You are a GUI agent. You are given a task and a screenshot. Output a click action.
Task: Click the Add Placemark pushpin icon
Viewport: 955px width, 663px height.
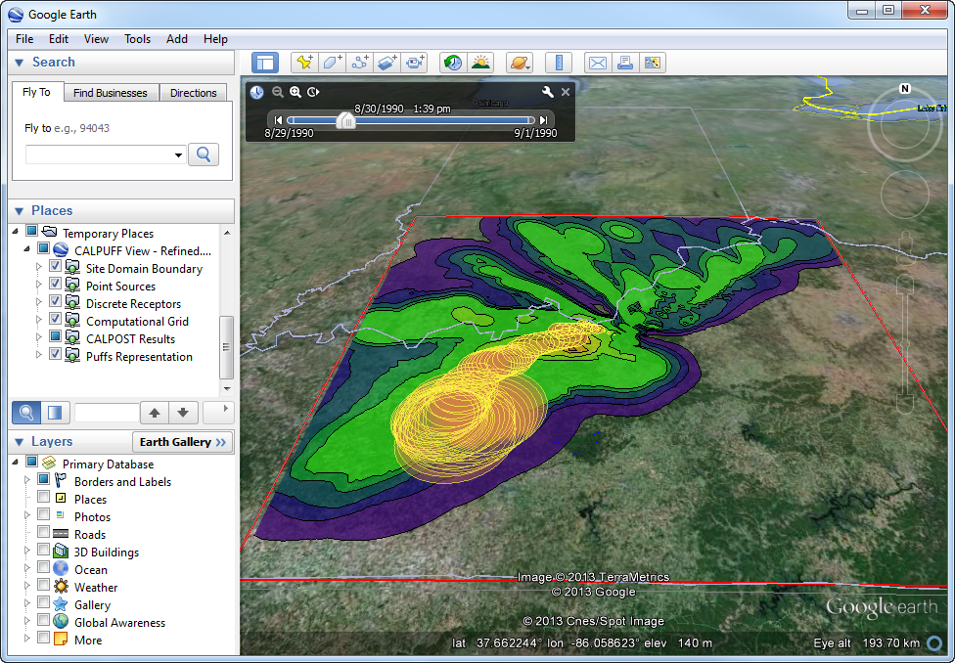[304, 63]
